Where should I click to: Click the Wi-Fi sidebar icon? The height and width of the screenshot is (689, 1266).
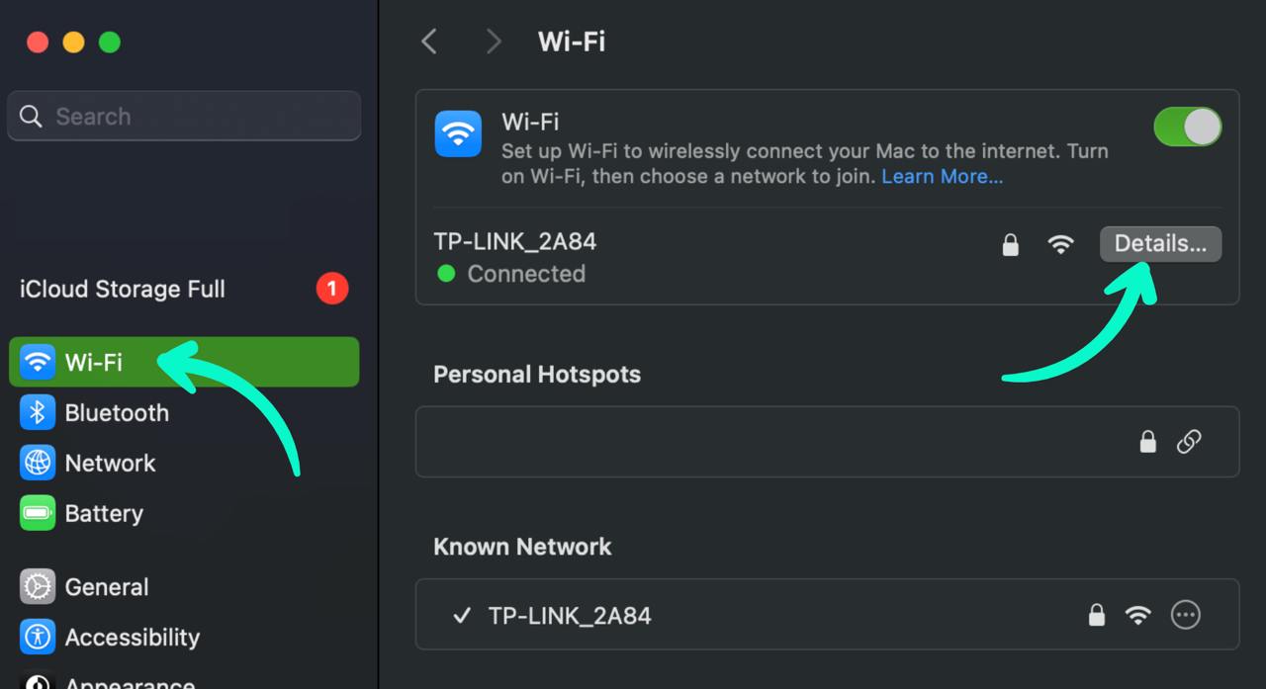(x=38, y=362)
